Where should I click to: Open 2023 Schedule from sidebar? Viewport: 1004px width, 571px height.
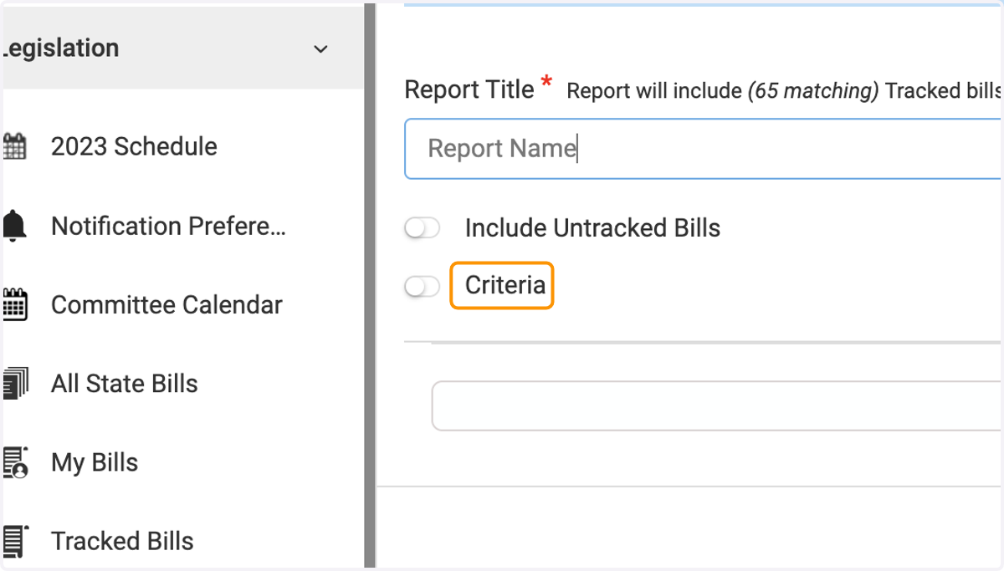[x=134, y=146]
